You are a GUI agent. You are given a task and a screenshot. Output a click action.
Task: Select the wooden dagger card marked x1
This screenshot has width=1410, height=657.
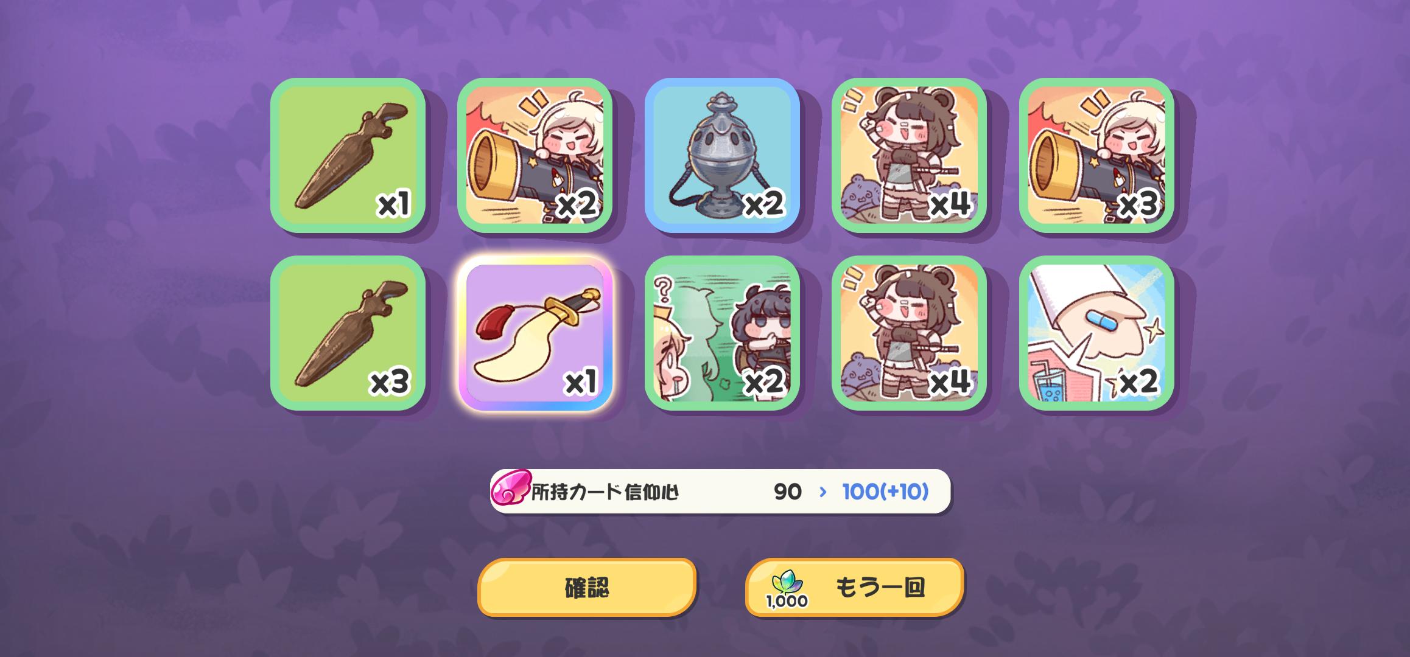coord(348,156)
